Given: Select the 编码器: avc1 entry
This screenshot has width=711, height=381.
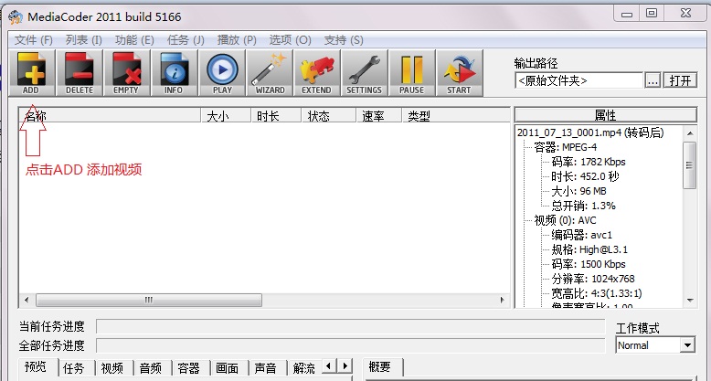Looking at the screenshot, I should [x=582, y=235].
